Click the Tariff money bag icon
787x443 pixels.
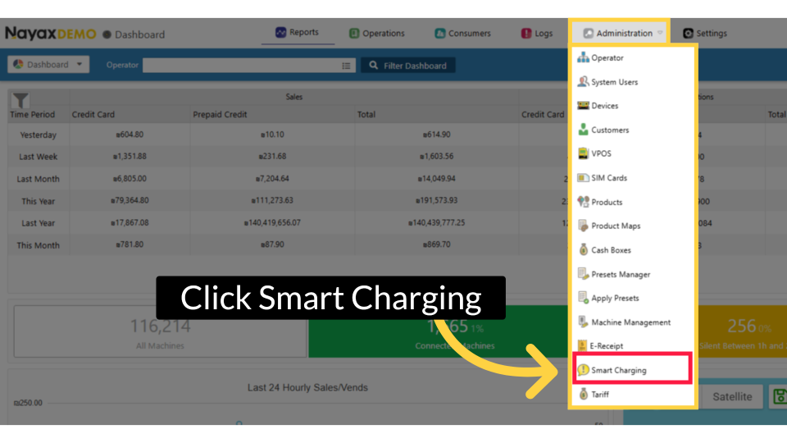[x=583, y=394]
